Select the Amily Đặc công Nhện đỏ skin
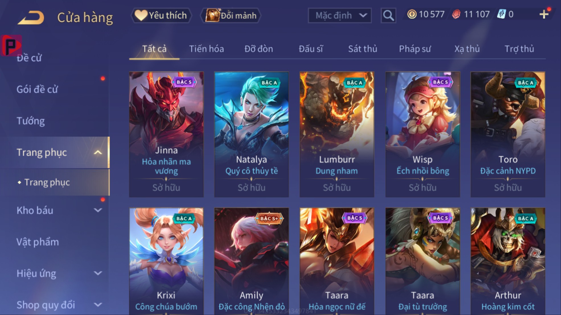 251,261
